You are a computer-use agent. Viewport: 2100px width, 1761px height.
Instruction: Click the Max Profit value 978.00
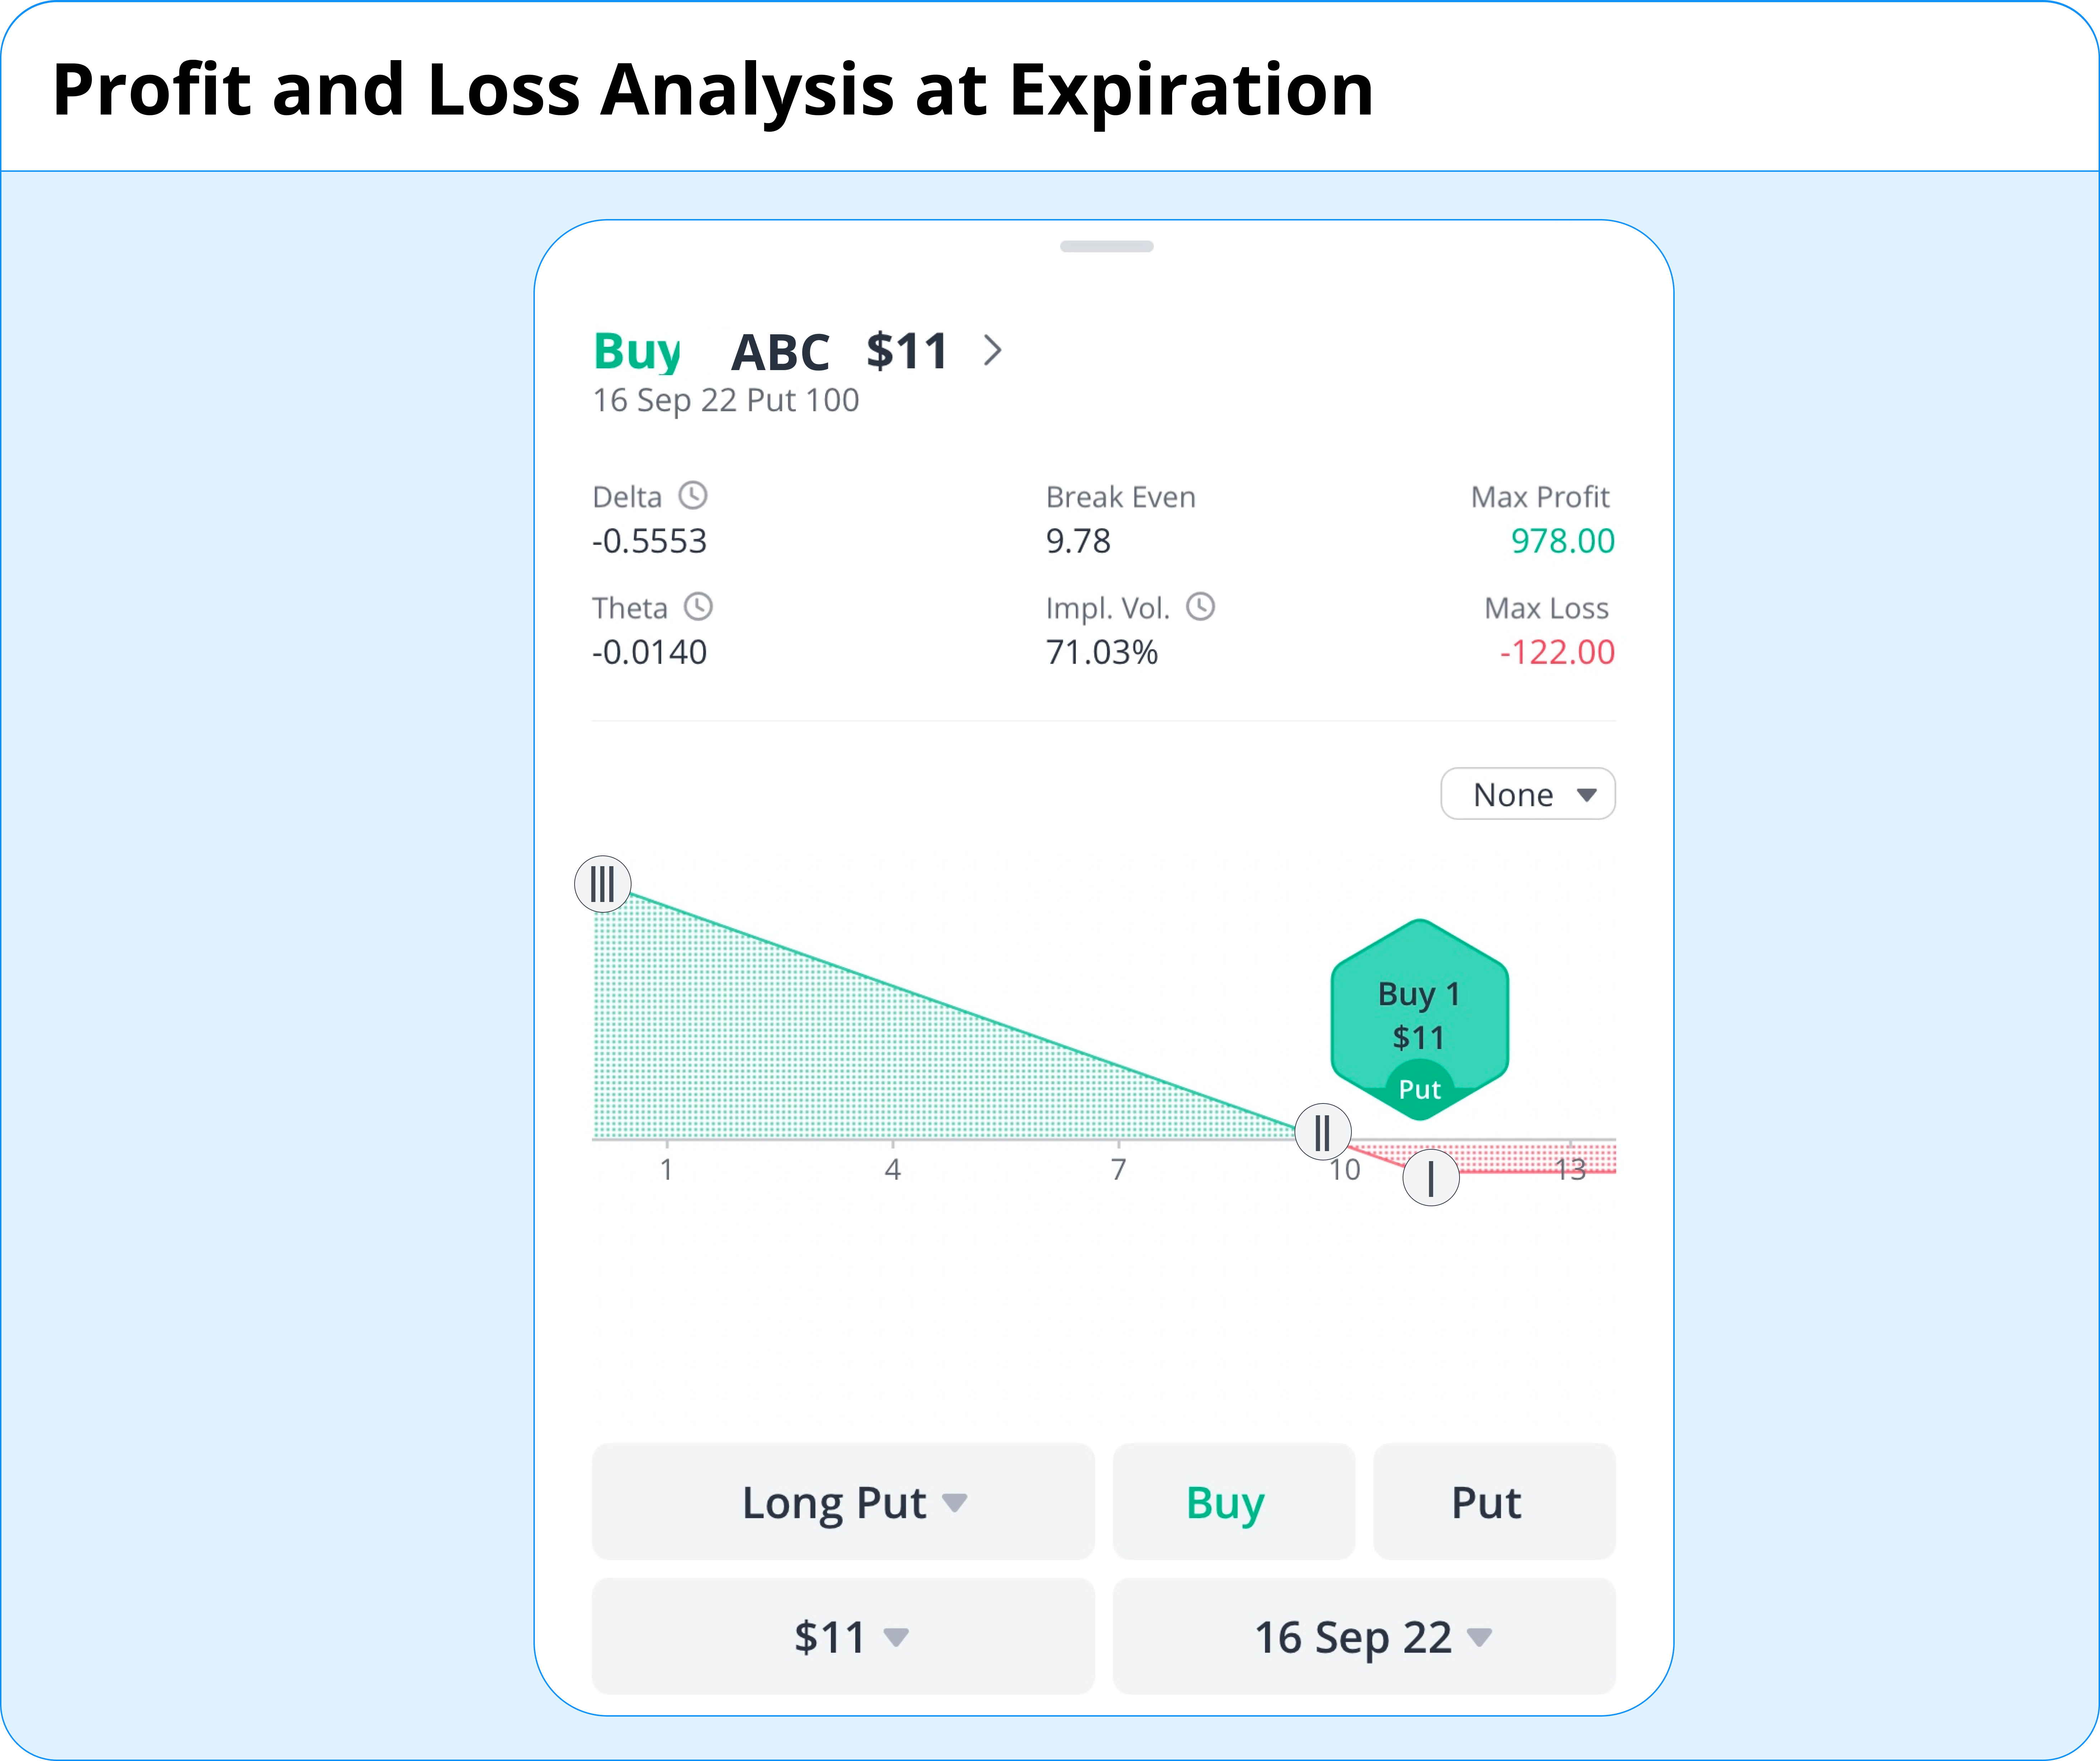pos(1562,541)
